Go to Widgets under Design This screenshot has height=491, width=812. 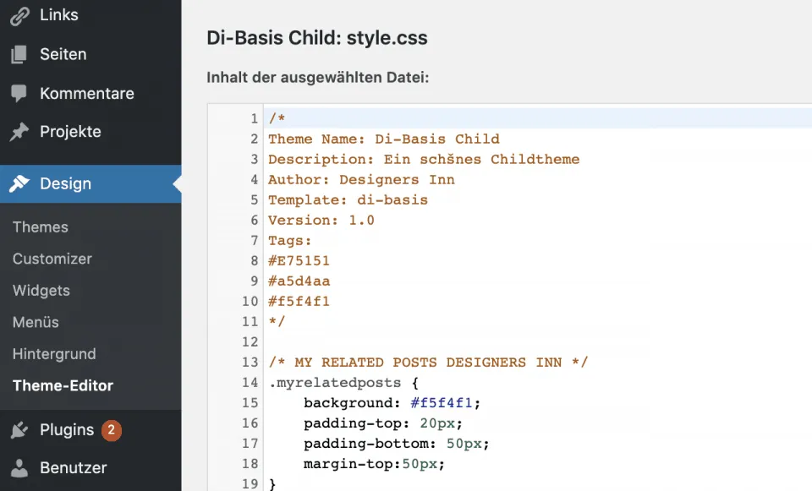click(41, 291)
